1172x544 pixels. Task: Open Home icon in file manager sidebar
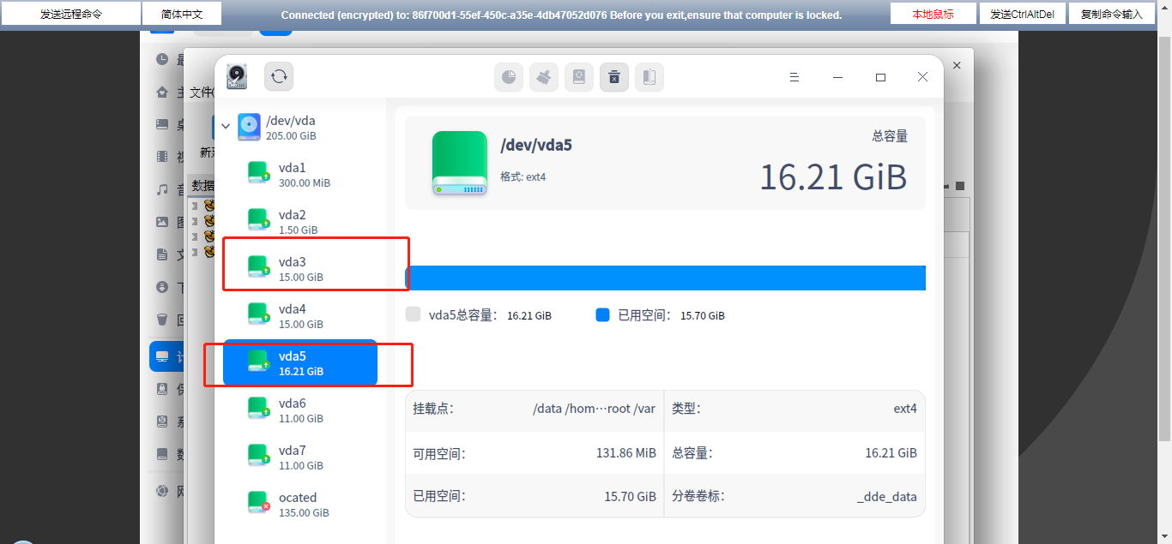(x=162, y=93)
